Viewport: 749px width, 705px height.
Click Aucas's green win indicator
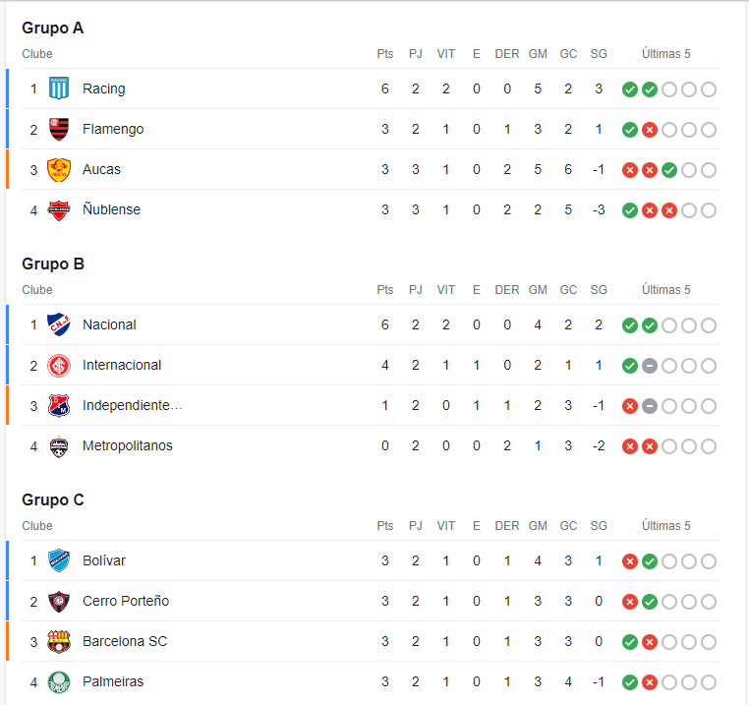tap(668, 170)
